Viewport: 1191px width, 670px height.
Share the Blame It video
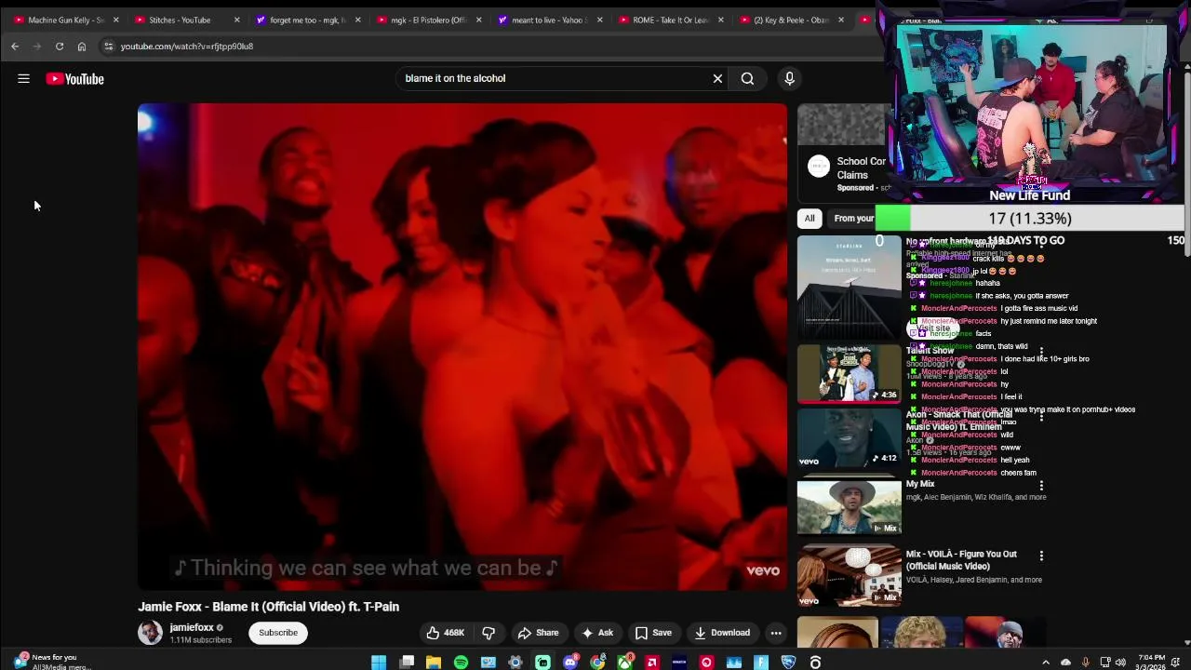click(x=538, y=633)
